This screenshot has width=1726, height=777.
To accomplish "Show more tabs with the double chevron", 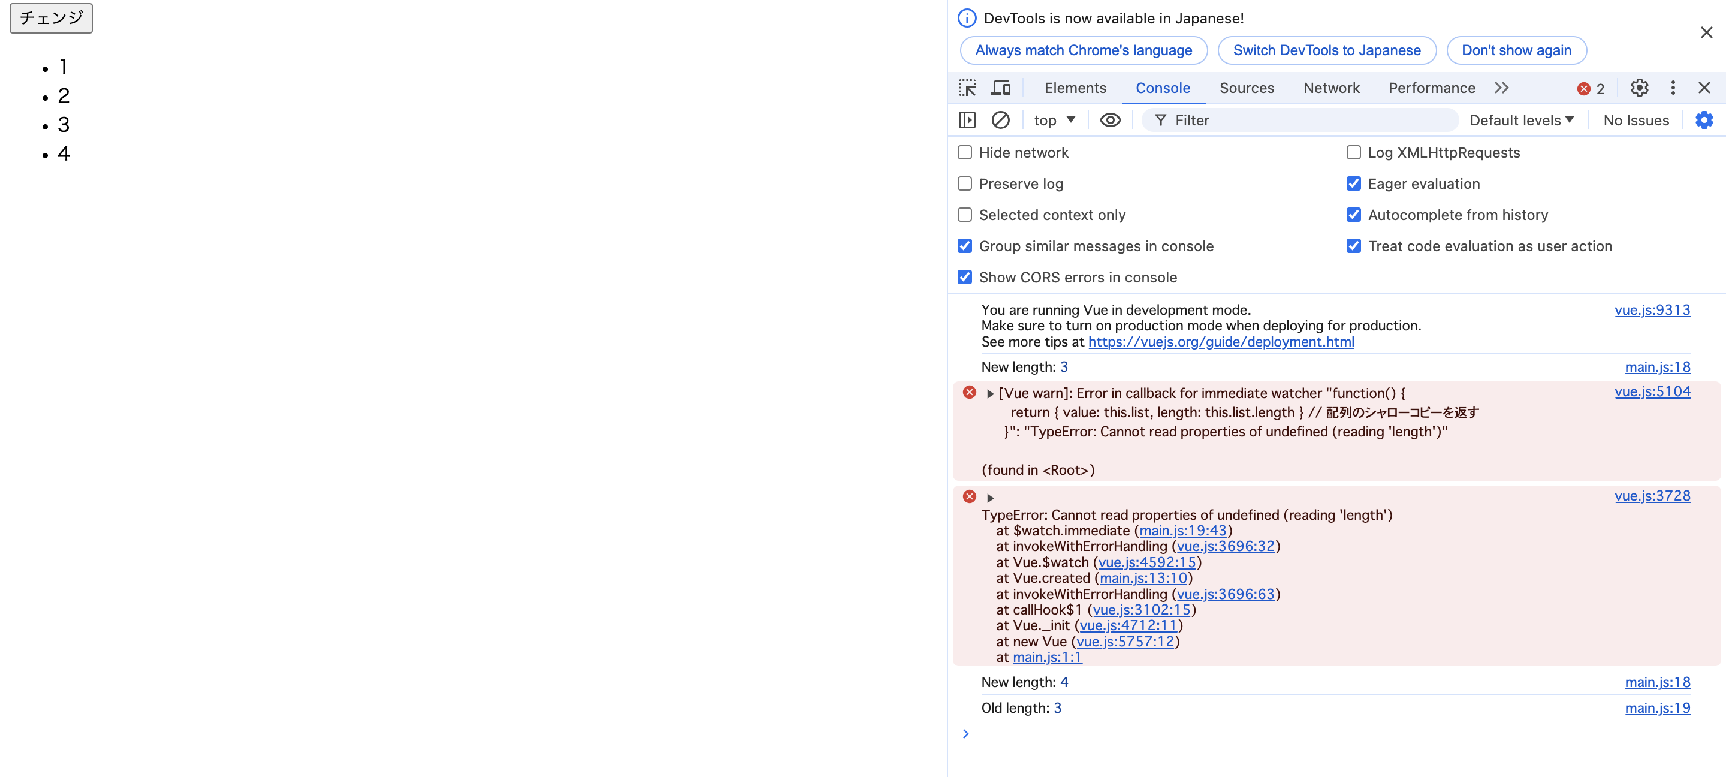I will pos(1501,88).
